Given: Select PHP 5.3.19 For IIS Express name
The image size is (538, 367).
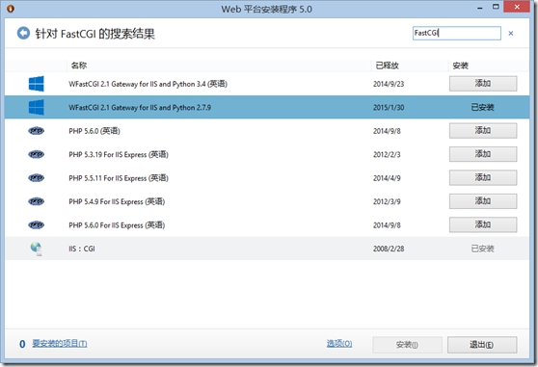Looking at the screenshot, I should pyautogui.click(x=119, y=154).
